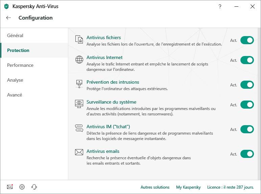The image size is (261, 194).
Task: Open support using the headset icon
Action: click(34, 187)
